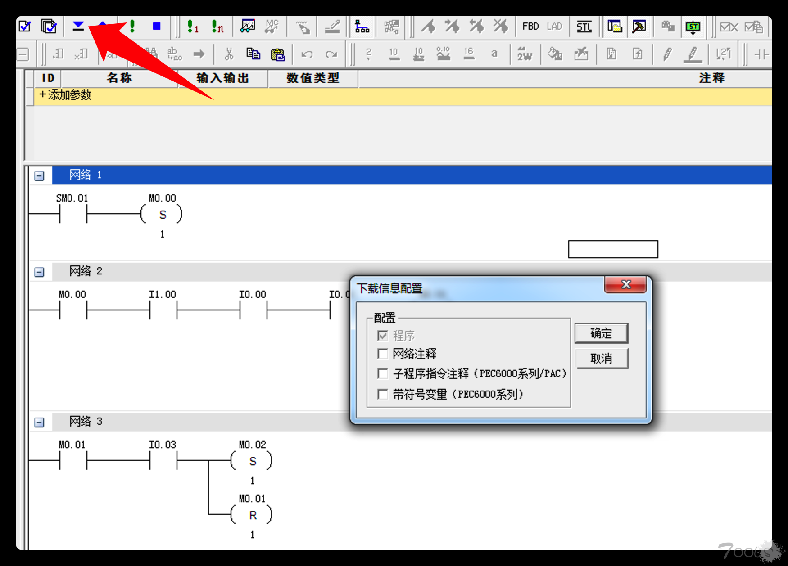Viewport: 788px width, 566px height.
Task: Click the undo arrow icon
Action: tap(307, 54)
